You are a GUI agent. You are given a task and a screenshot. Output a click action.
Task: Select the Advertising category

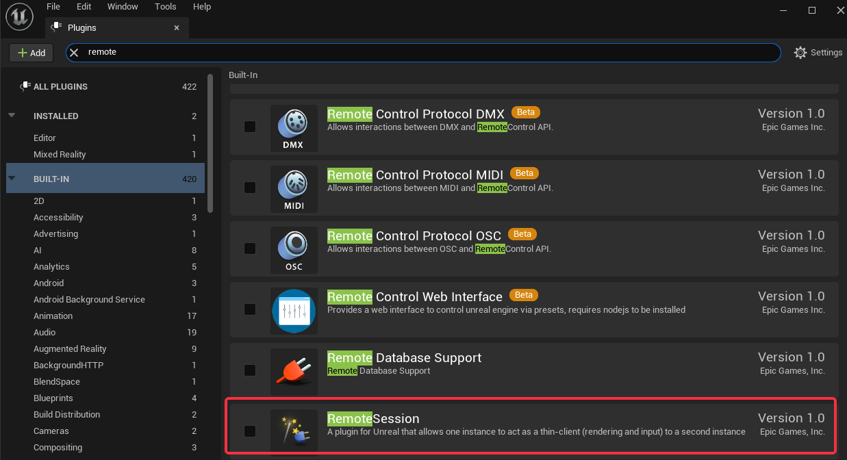(105, 233)
